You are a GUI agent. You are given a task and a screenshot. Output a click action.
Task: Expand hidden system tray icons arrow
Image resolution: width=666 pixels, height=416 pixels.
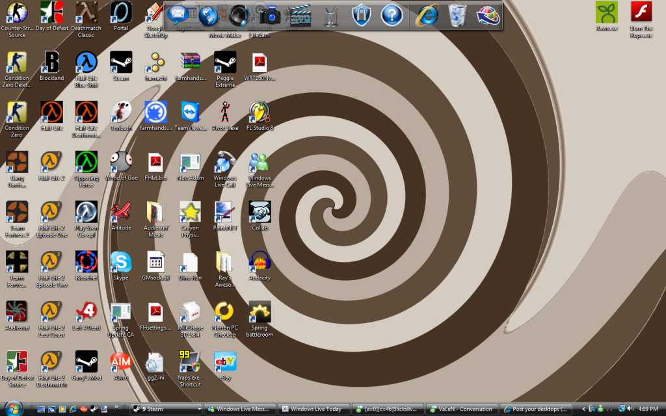click(583, 409)
